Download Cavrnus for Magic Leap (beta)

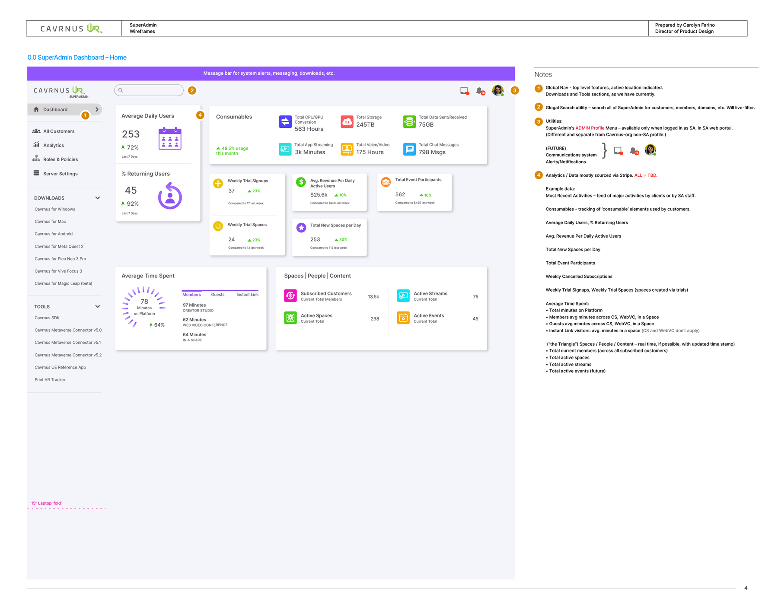click(x=64, y=283)
